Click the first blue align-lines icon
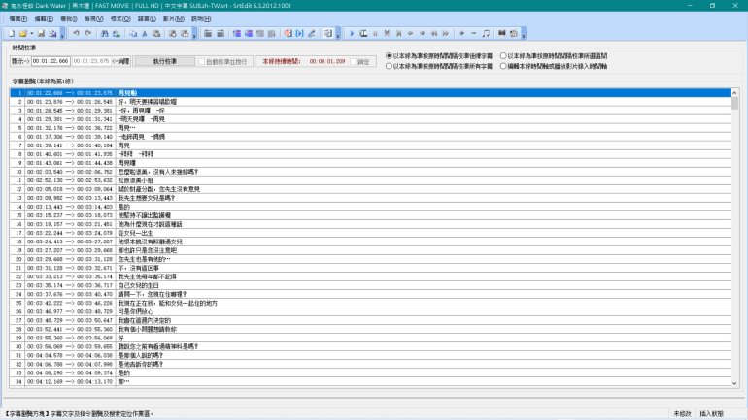This screenshot has height=420, width=748. (x=237, y=33)
